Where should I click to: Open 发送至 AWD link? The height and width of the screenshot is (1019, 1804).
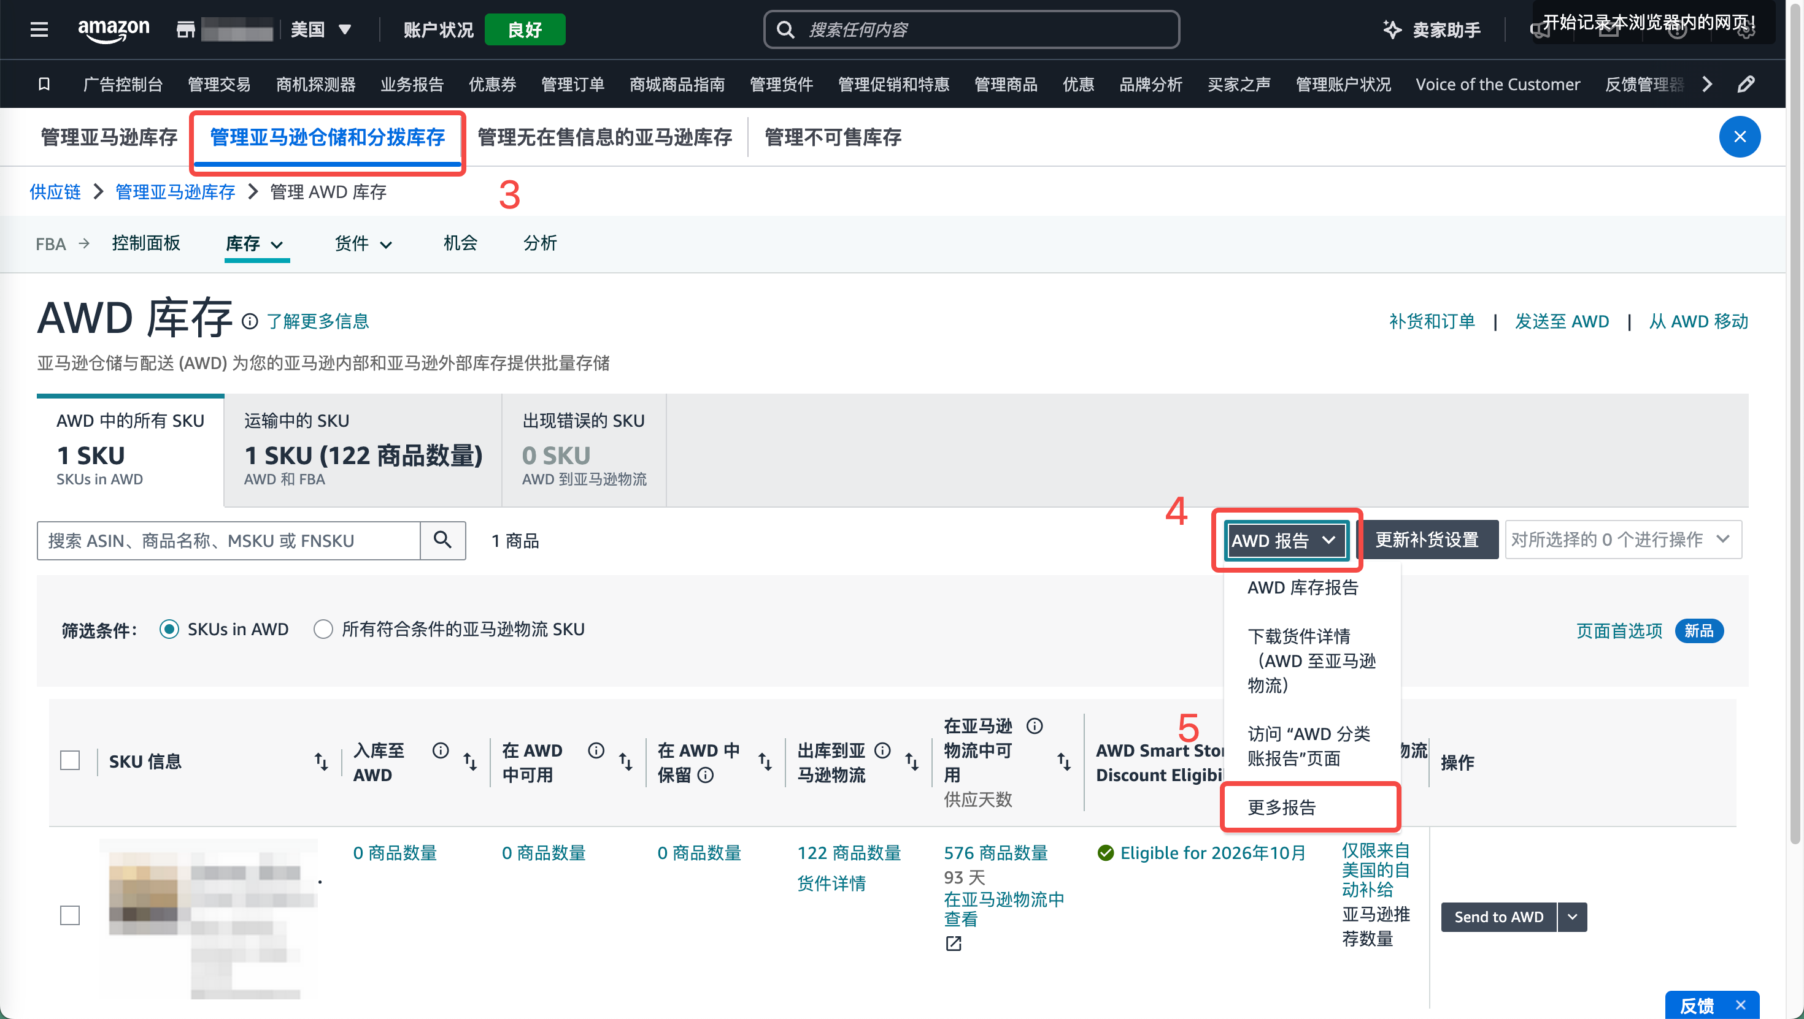click(x=1562, y=321)
